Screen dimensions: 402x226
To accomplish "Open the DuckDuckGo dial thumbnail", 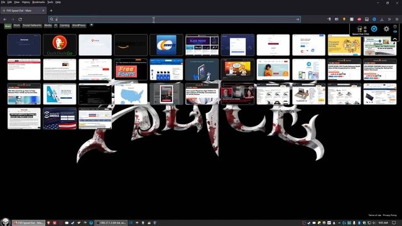I will (60, 45).
